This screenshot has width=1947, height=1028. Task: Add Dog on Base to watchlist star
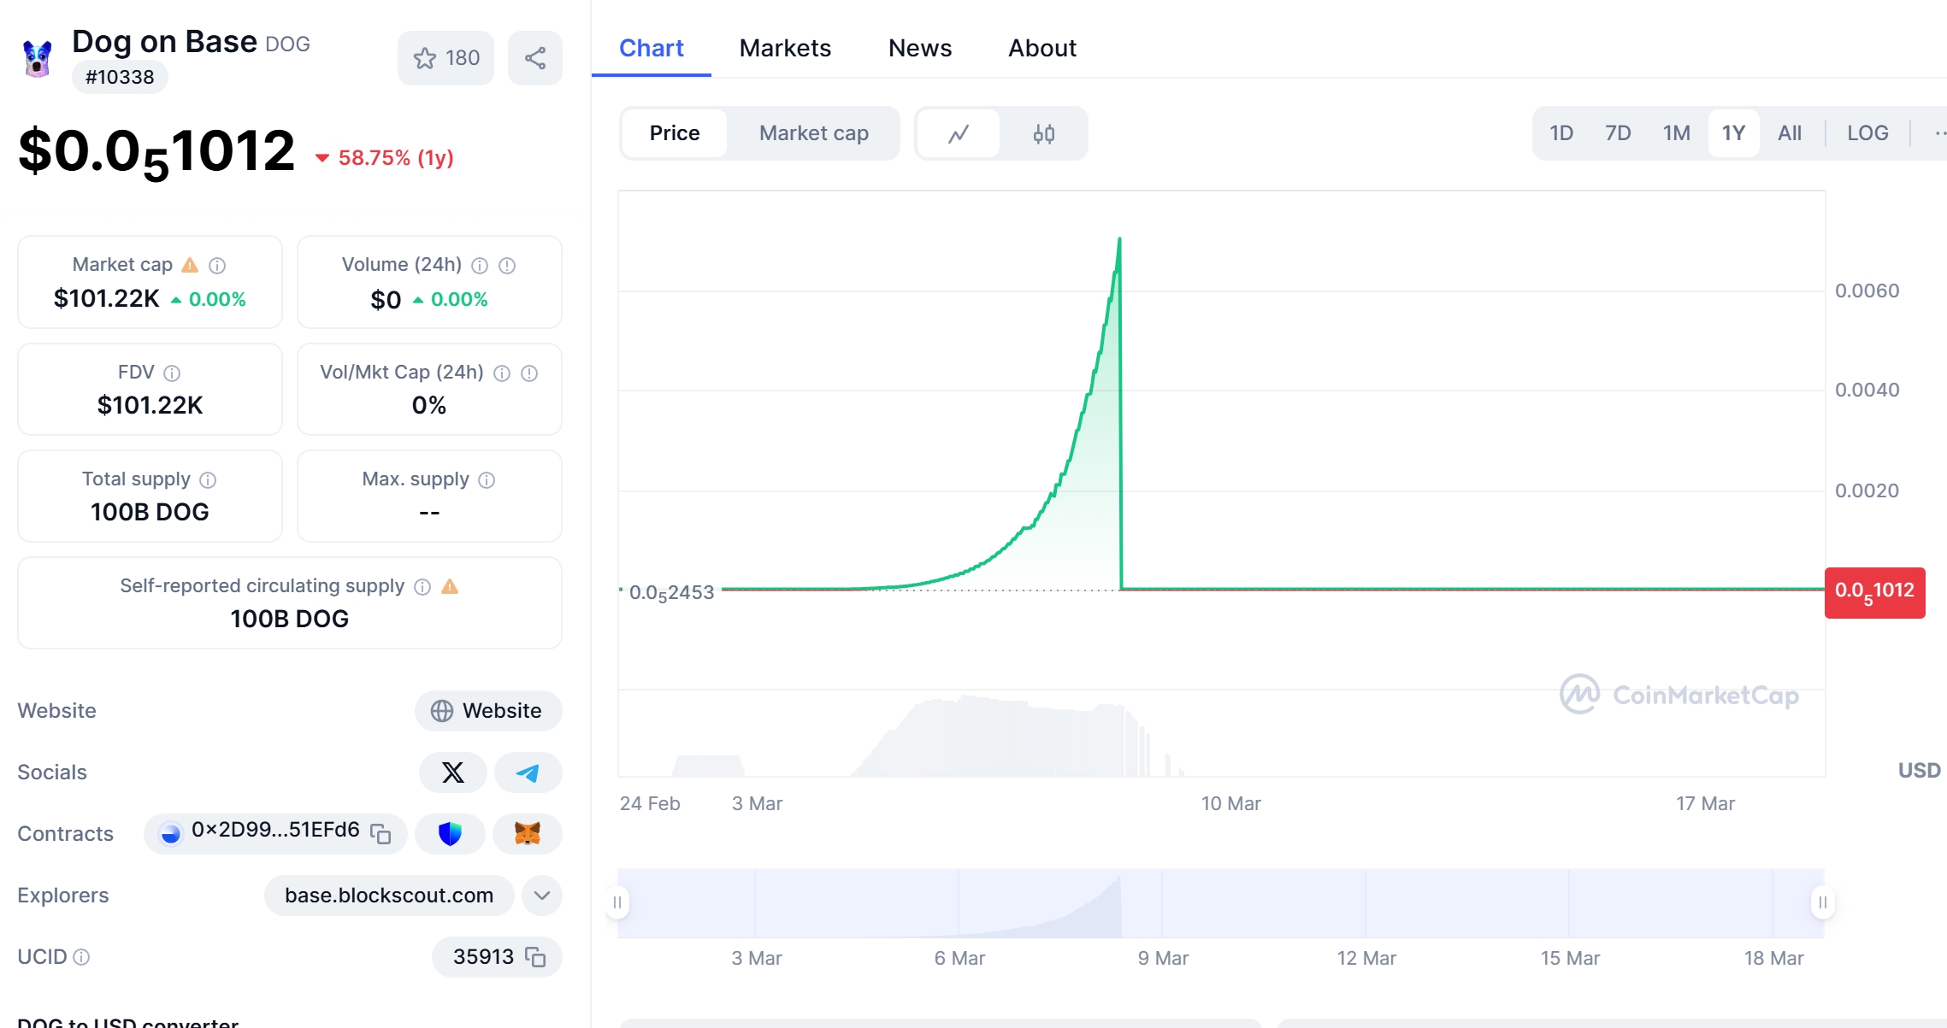point(445,58)
